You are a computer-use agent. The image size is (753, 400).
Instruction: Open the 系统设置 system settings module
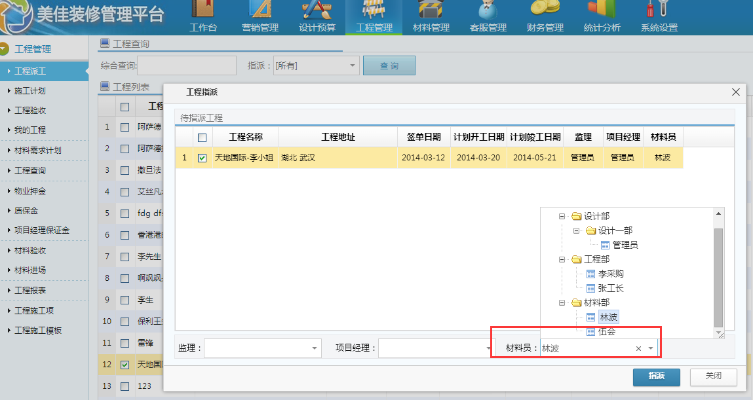[x=659, y=20]
